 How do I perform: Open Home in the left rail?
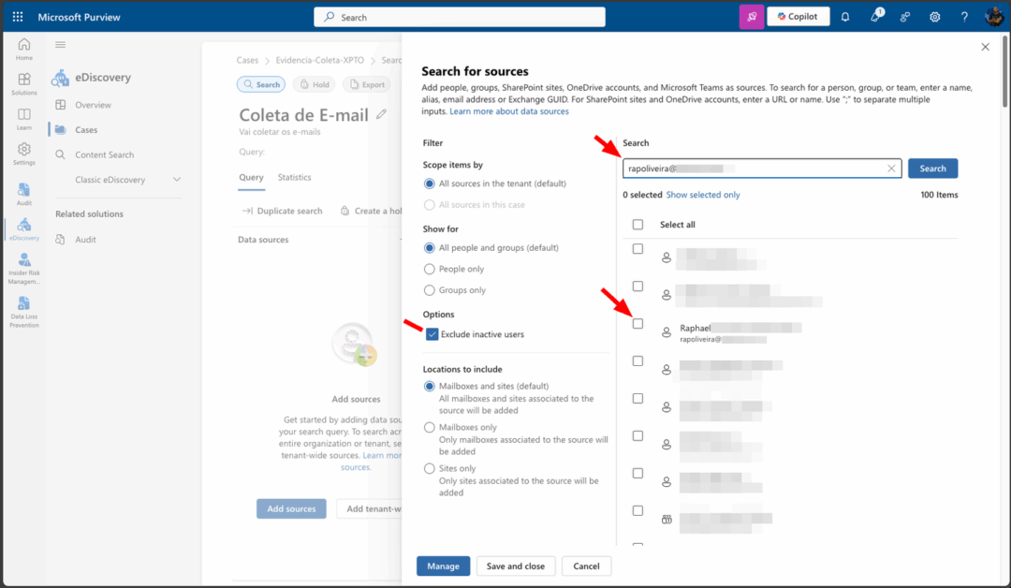click(x=23, y=49)
